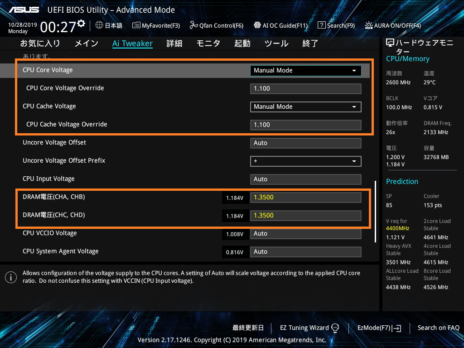The width and height of the screenshot is (464, 348).
Task: Switch to the お気に入り tab
Action: [x=40, y=43]
